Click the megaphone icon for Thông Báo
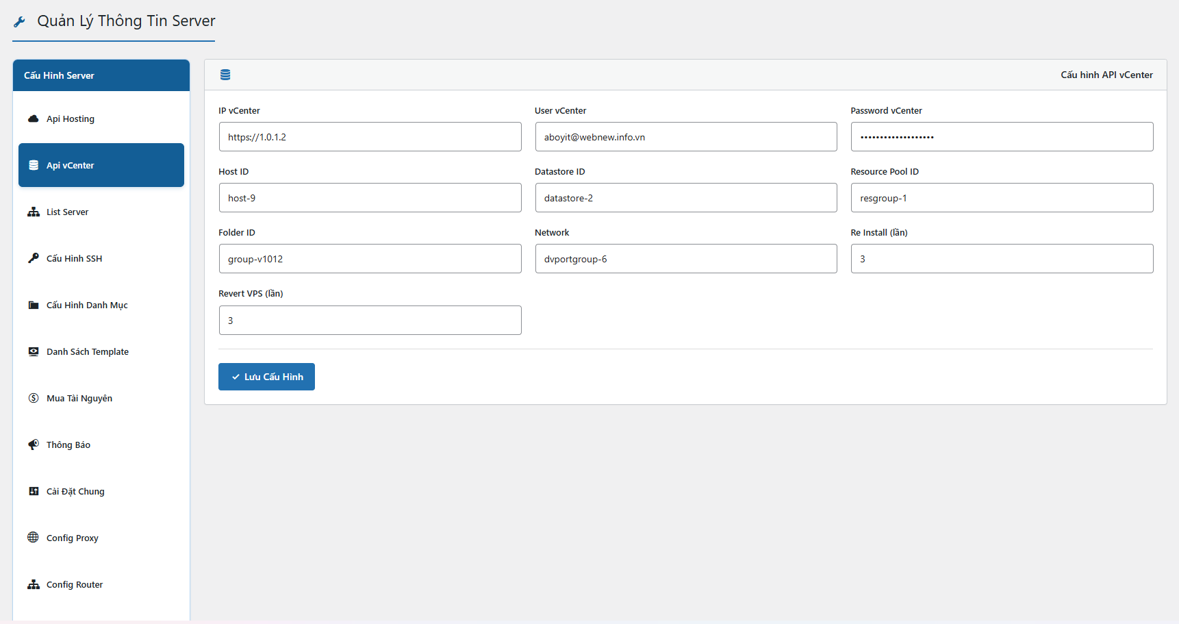Screen dimensions: 1179x624 (33, 445)
